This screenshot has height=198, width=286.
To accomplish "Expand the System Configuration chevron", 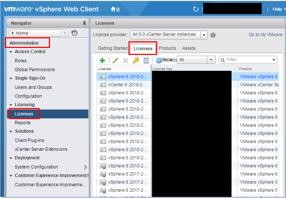I will click(x=85, y=167).
